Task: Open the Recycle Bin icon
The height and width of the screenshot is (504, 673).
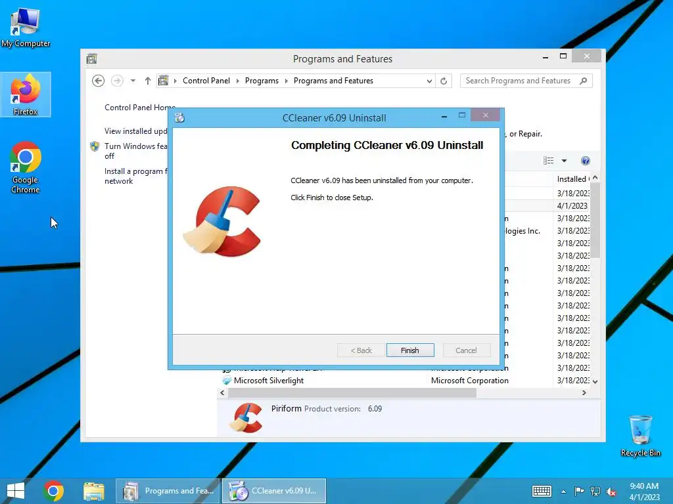Action: pos(640,436)
